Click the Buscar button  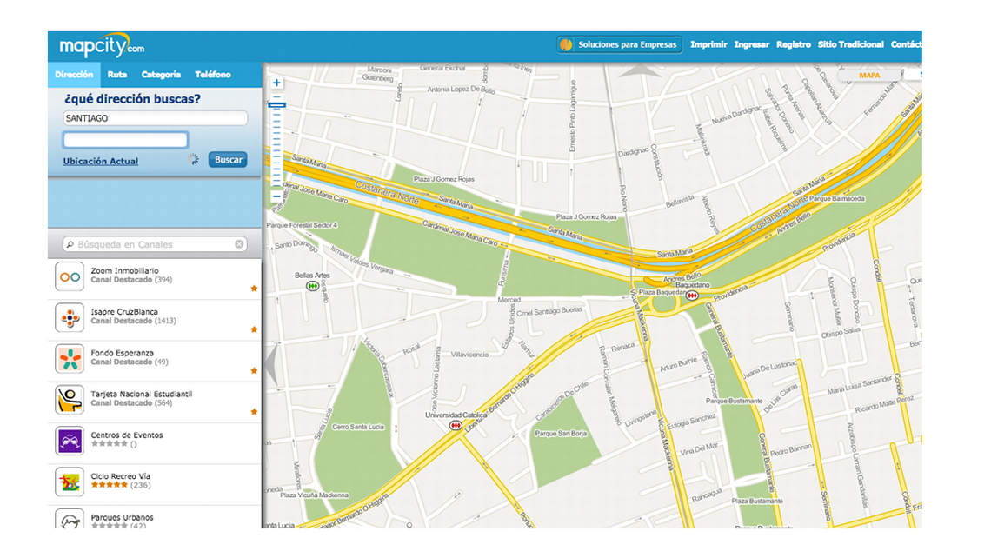pos(228,160)
